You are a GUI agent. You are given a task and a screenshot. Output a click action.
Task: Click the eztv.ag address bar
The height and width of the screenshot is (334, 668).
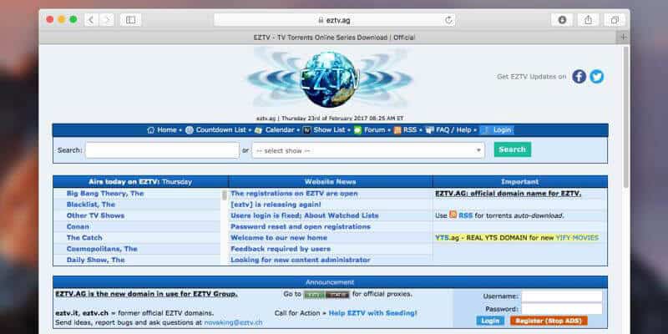335,20
